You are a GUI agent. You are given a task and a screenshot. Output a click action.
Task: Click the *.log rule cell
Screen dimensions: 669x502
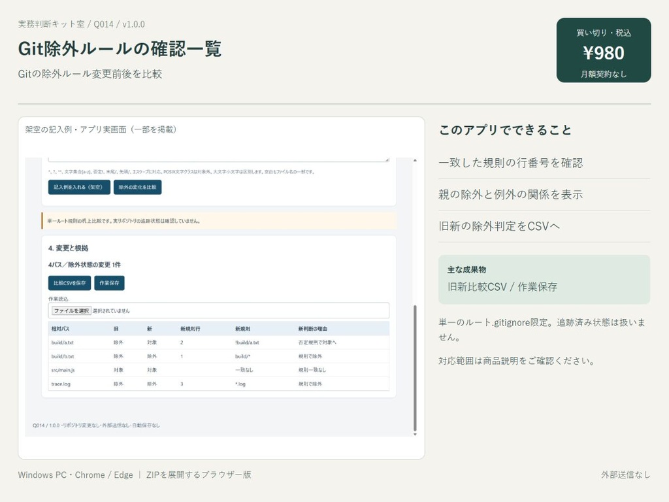[x=240, y=384]
